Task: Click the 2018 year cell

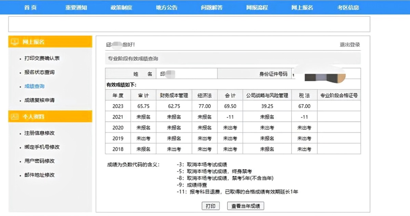Action: click(118, 149)
